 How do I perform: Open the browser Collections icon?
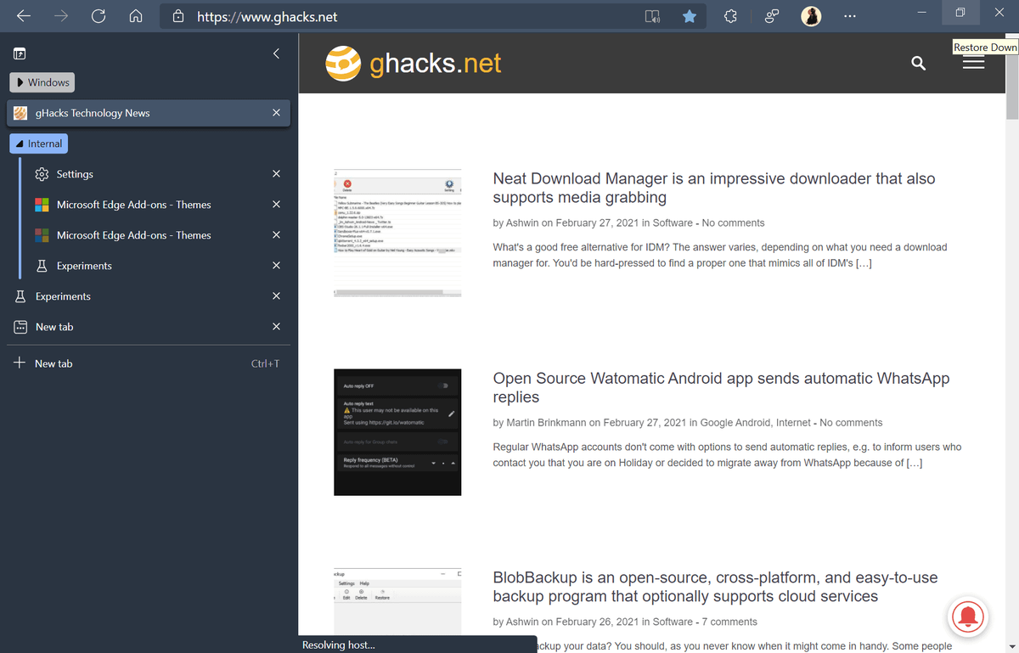coord(771,16)
